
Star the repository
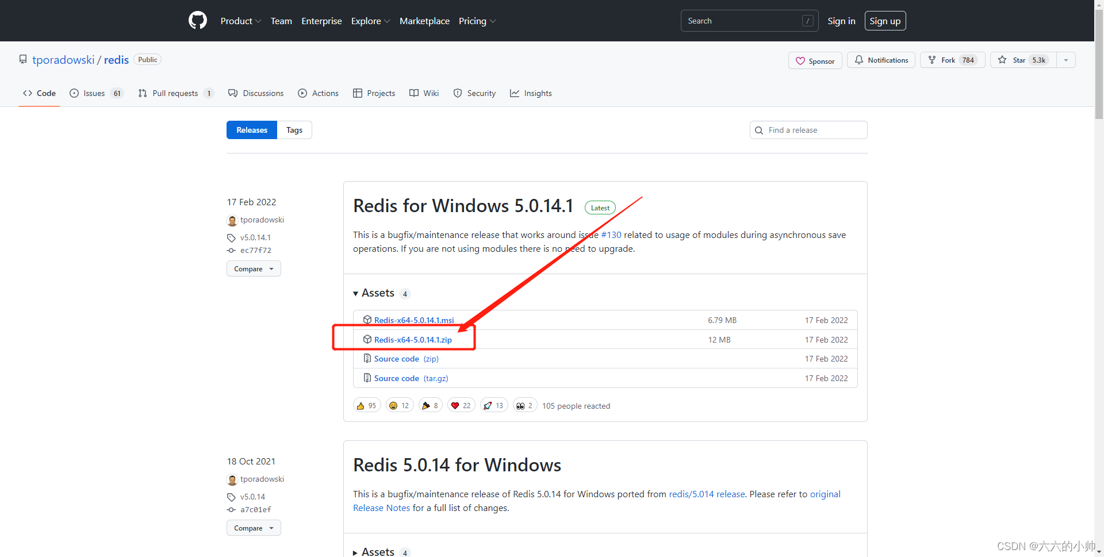coord(1023,60)
